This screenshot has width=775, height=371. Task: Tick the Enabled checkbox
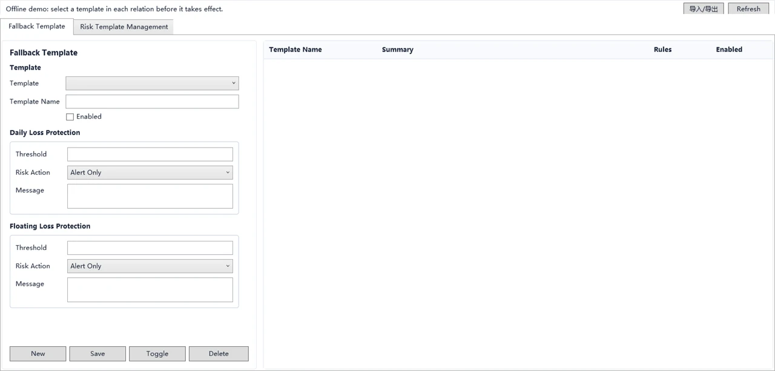70,117
